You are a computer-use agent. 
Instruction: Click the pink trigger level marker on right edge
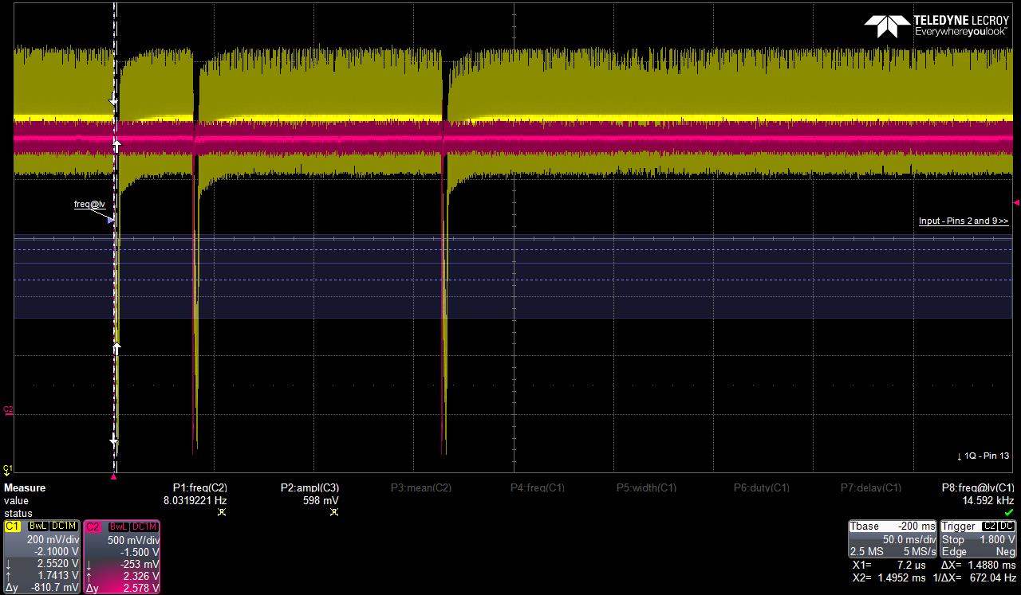click(x=1015, y=203)
